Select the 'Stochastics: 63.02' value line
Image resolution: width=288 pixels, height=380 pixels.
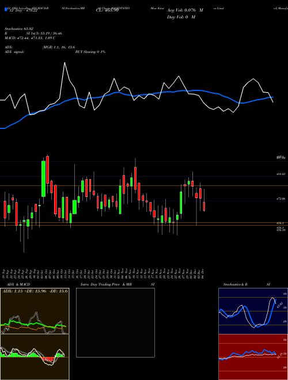tap(19, 29)
